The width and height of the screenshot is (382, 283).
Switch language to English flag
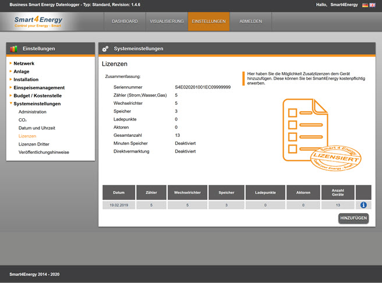(373, 5)
